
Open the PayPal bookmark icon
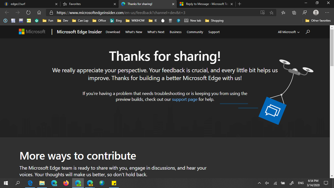pos(178,21)
